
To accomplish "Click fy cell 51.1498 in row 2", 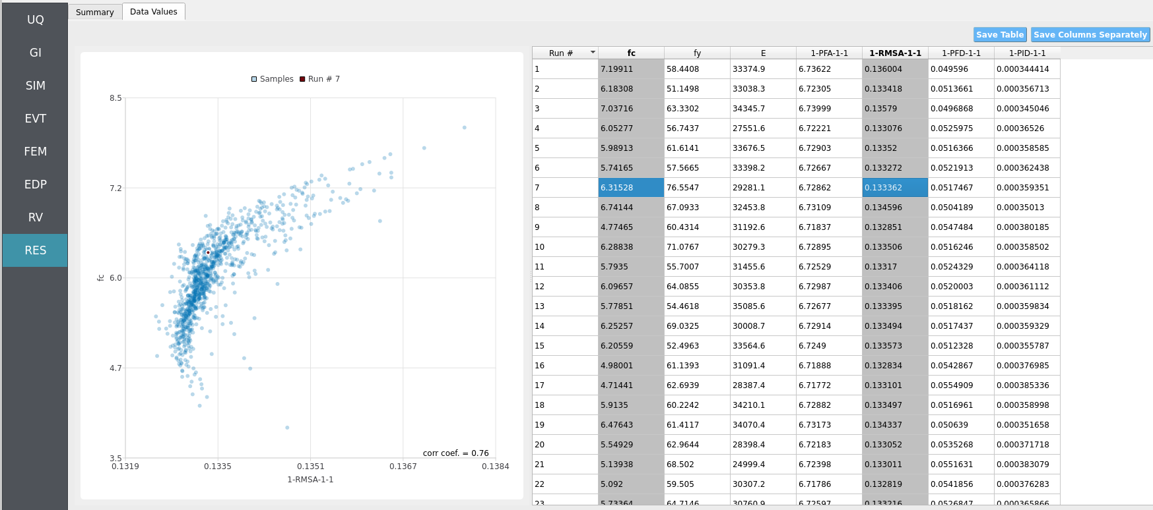I will [x=697, y=88].
